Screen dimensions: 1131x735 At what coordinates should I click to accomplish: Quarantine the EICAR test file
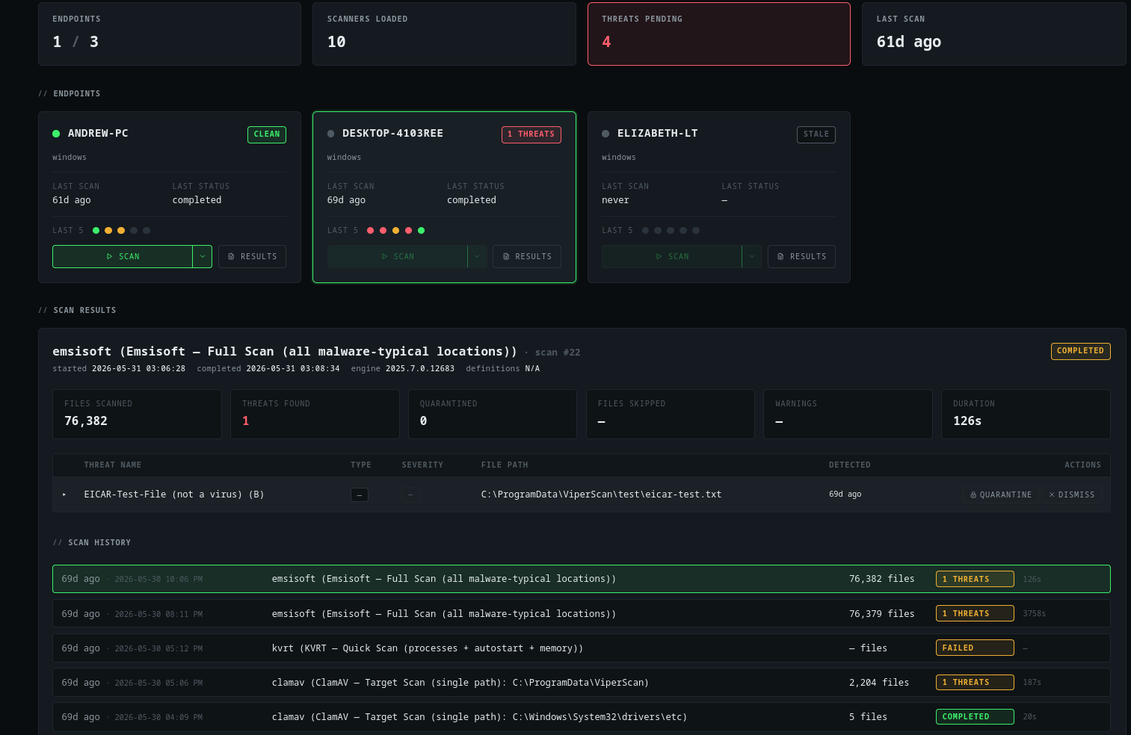1000,494
